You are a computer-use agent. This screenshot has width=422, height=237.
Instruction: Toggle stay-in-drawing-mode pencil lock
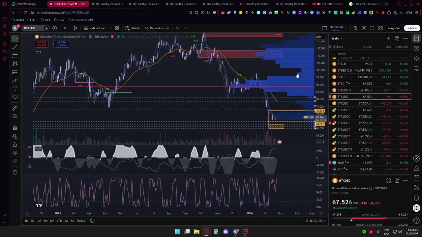15,136
